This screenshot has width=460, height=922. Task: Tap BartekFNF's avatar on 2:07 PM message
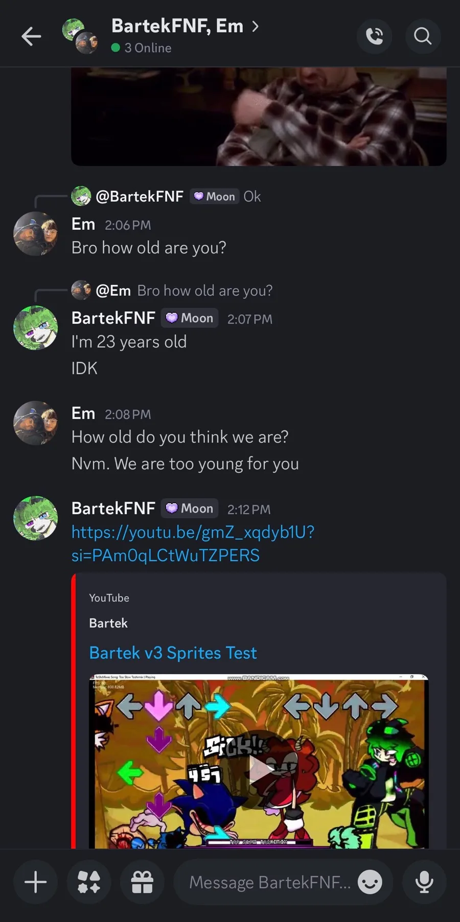pyautogui.click(x=35, y=328)
